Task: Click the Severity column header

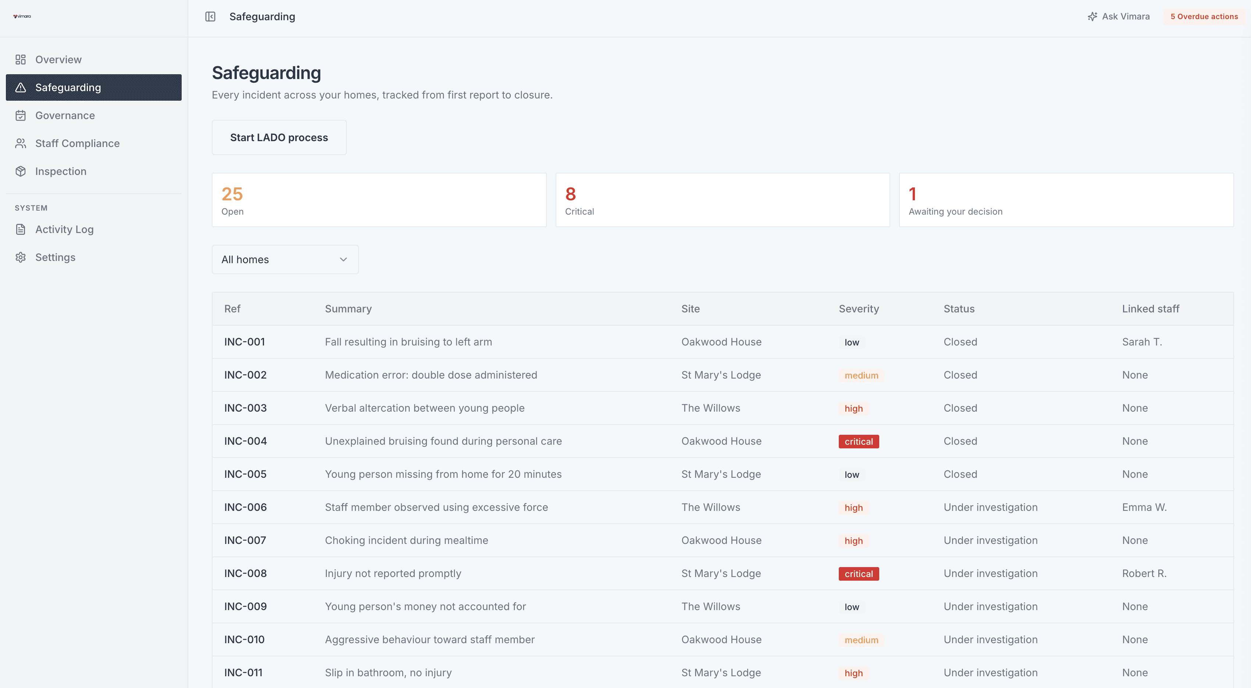Action: coord(859,309)
